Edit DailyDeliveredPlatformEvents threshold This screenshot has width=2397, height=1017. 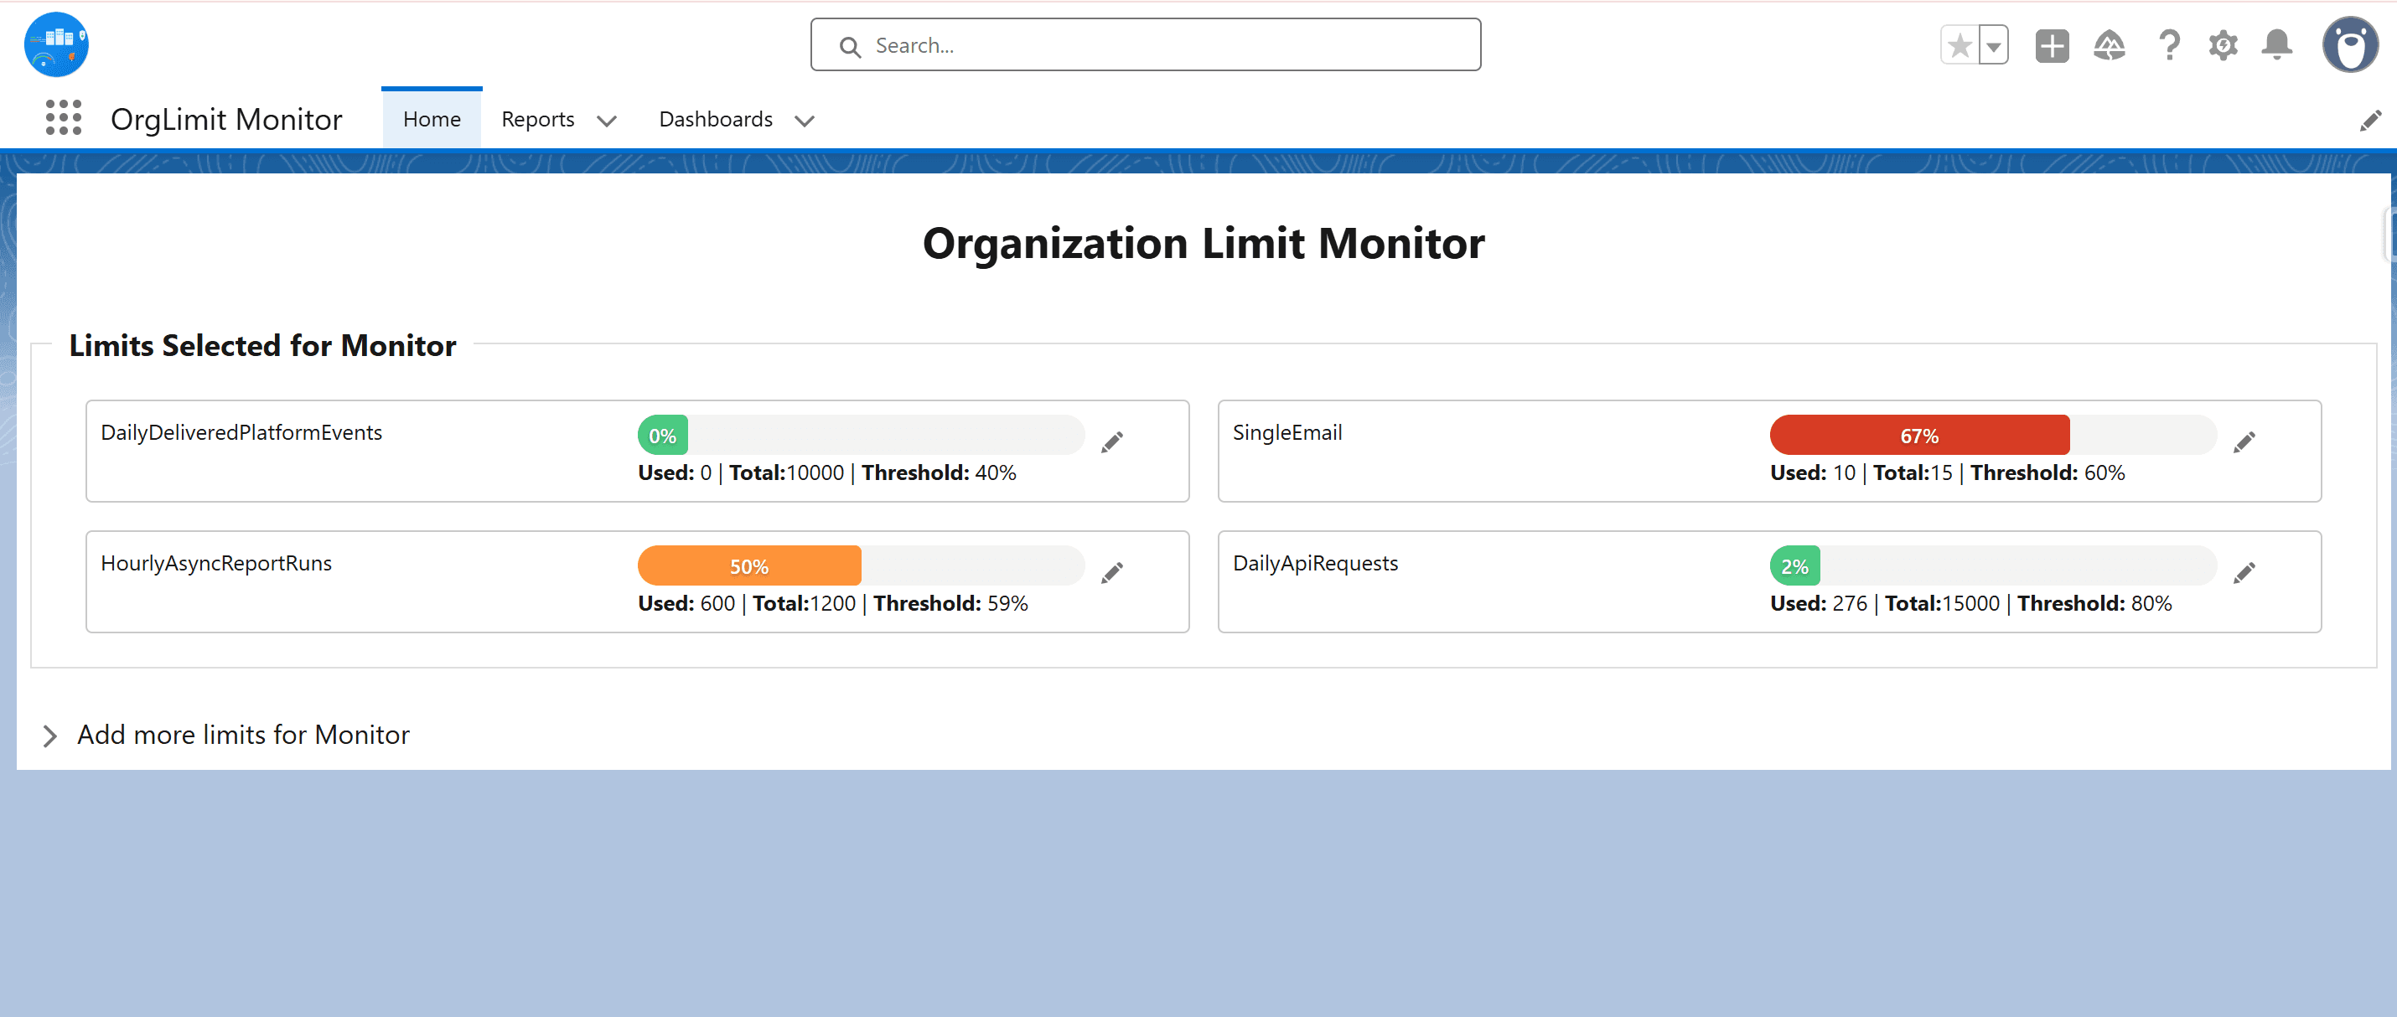(x=1112, y=442)
